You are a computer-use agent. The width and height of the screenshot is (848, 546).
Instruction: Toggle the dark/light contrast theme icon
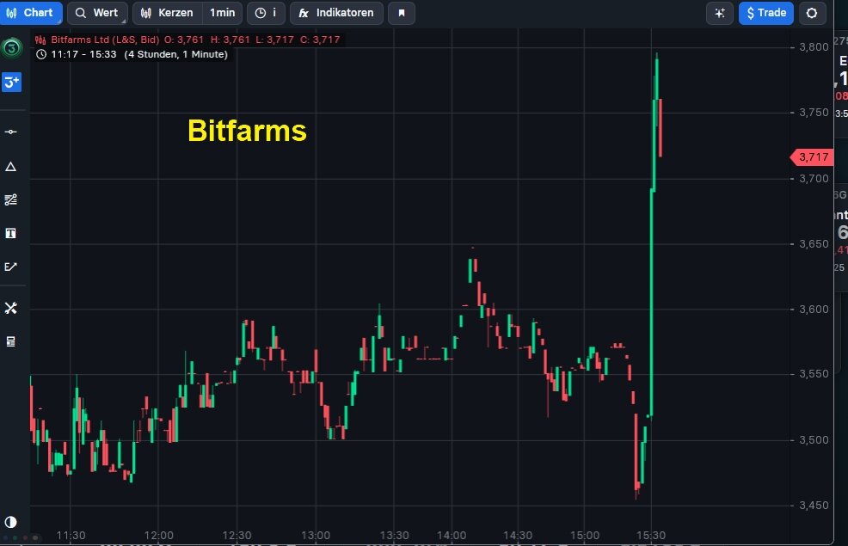point(11,522)
